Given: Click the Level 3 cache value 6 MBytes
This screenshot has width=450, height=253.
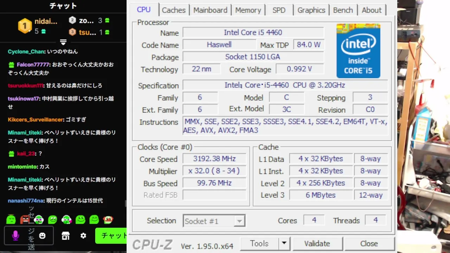Looking at the screenshot, I should coord(321,195).
